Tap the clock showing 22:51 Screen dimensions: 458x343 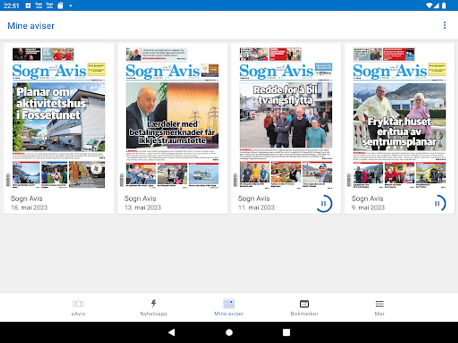point(11,5)
